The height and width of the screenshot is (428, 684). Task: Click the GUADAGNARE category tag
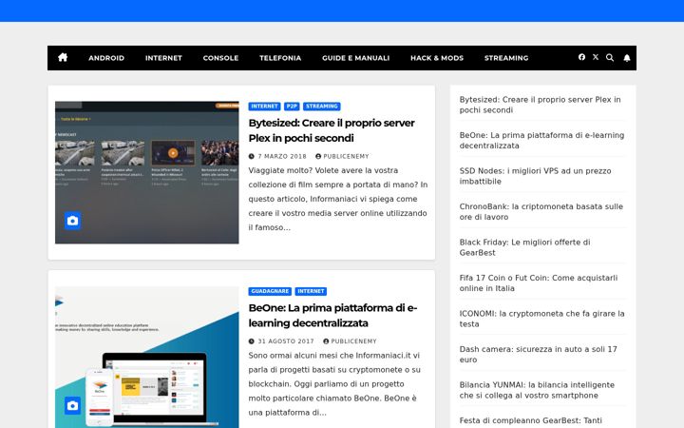point(270,291)
